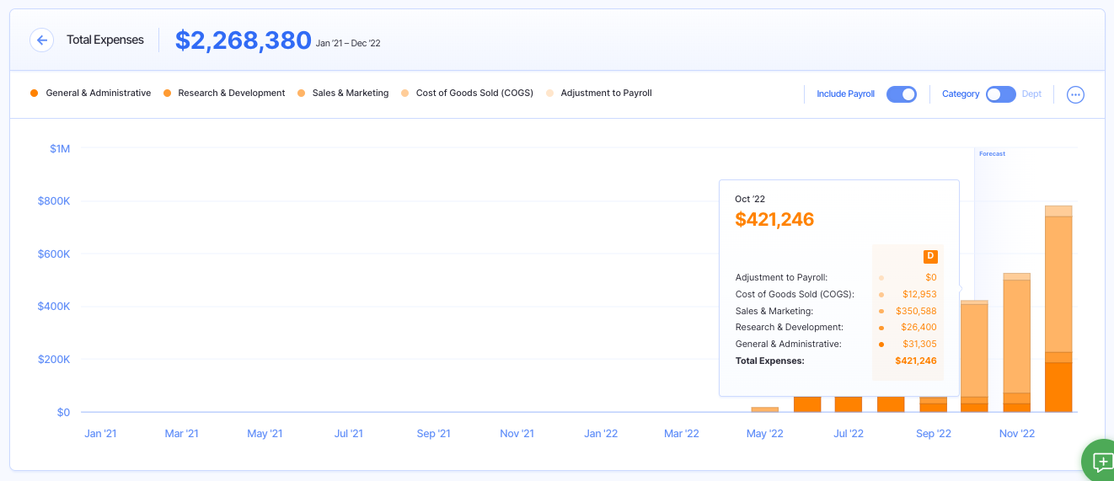Click the Jan '21 – Dec '22 date range
This screenshot has width=1114, height=481.
coord(348,43)
